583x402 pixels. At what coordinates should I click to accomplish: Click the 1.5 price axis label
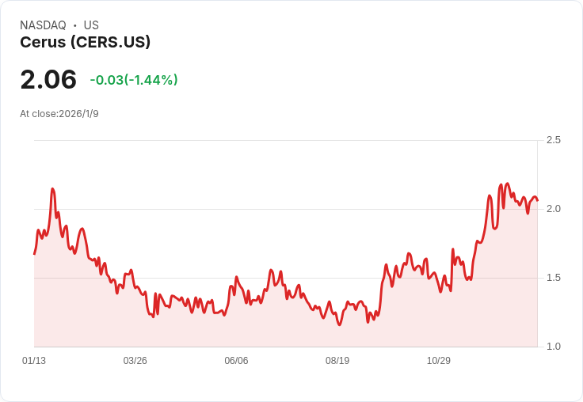553,278
